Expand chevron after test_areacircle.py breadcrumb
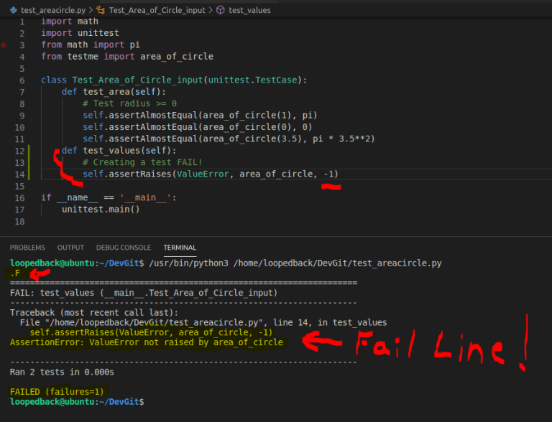Viewport: 552px width, 422px height. (x=91, y=10)
